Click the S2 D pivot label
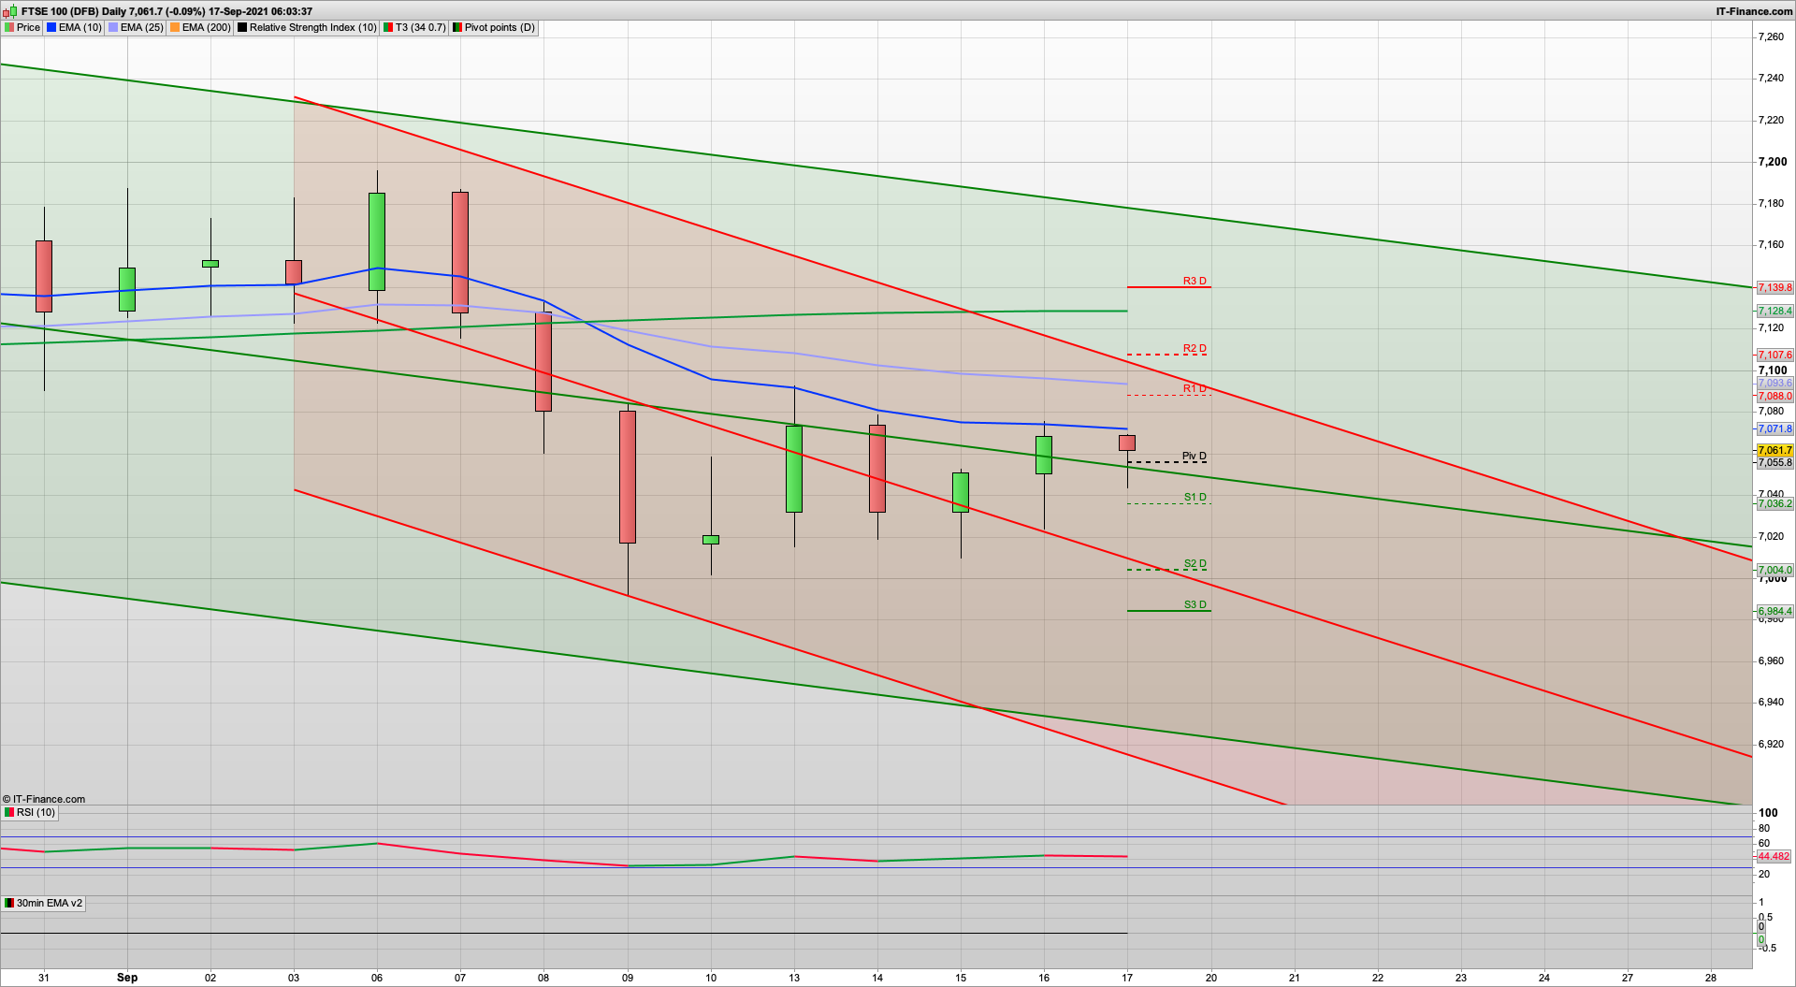Image resolution: width=1796 pixels, height=987 pixels. coord(1195,563)
